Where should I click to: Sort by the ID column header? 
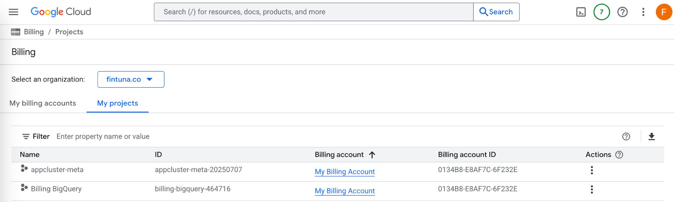(x=158, y=155)
